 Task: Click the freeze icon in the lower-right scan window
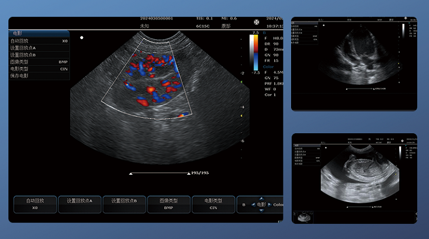click(402, 141)
